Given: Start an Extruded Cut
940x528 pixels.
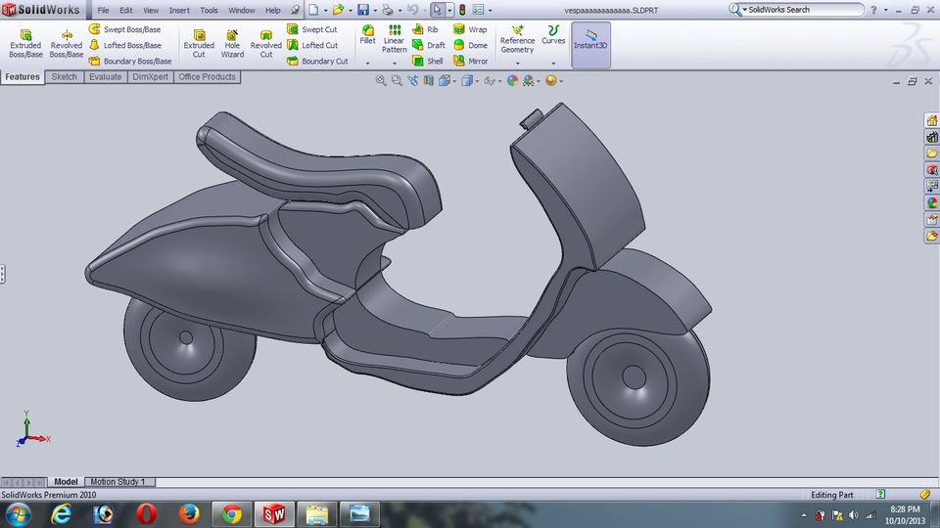Looking at the screenshot, I should (x=199, y=44).
